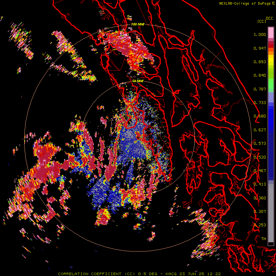Click the green segment of the color bar
276x276 pixels.
click(x=271, y=83)
